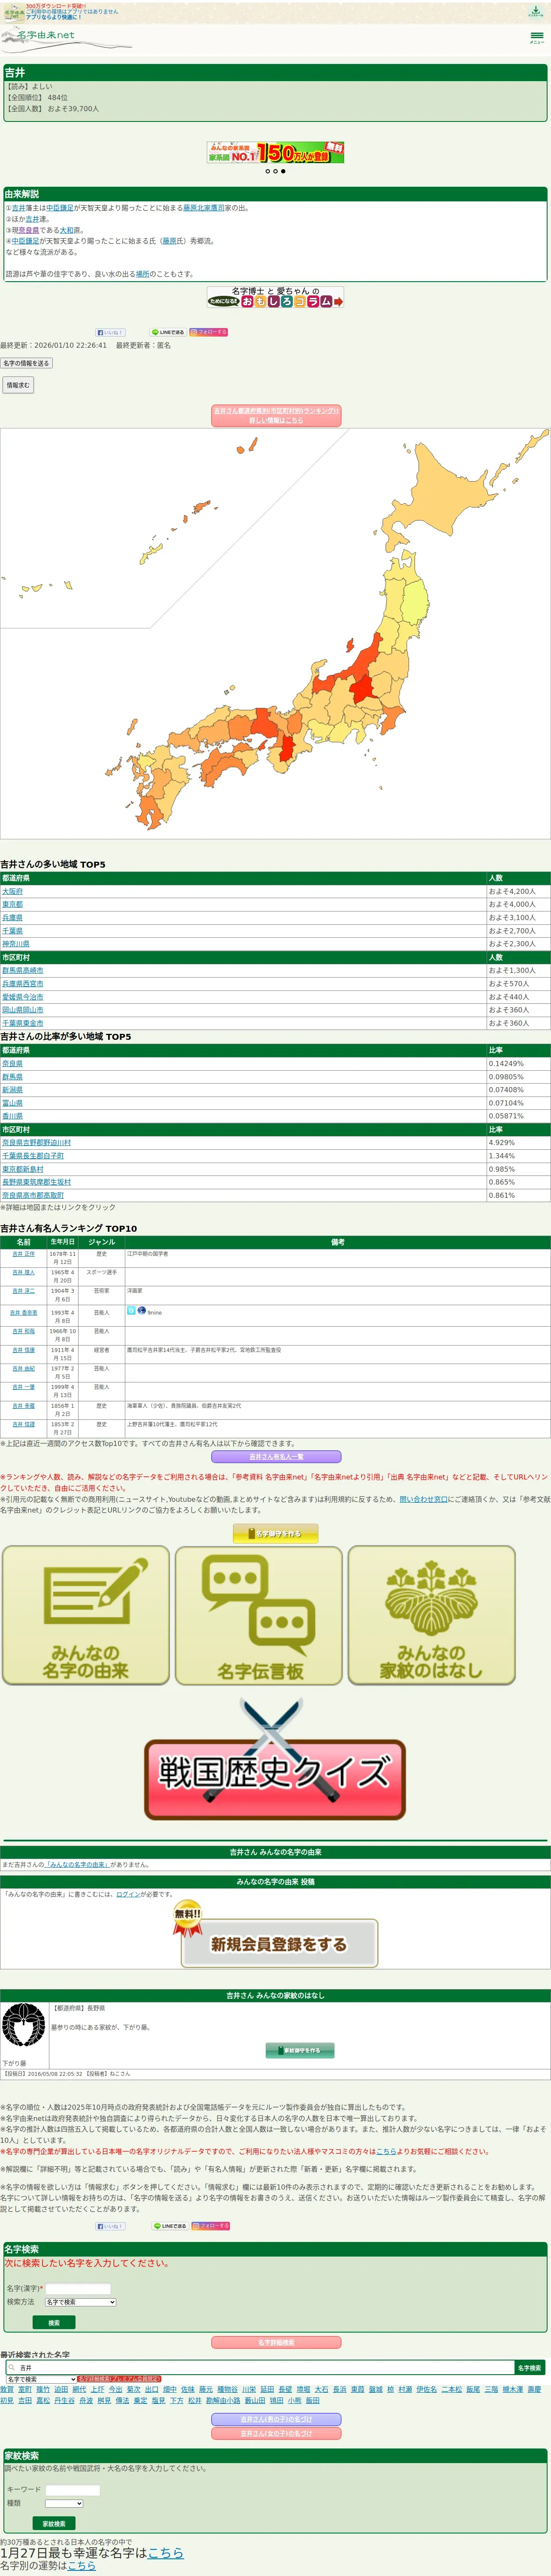Click the ログイン link
551x2576 pixels.
coord(128,1894)
